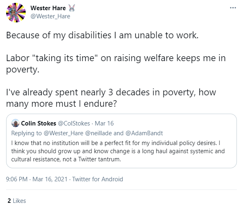243x209 pixels.
Task: View the 2 Likes list
Action: (17, 201)
